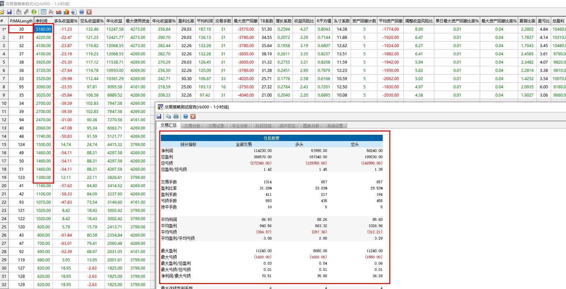Viewport: 566px width, 289px height.
Task: Click total net profit value 114230.00
Action: [x=263, y=151]
